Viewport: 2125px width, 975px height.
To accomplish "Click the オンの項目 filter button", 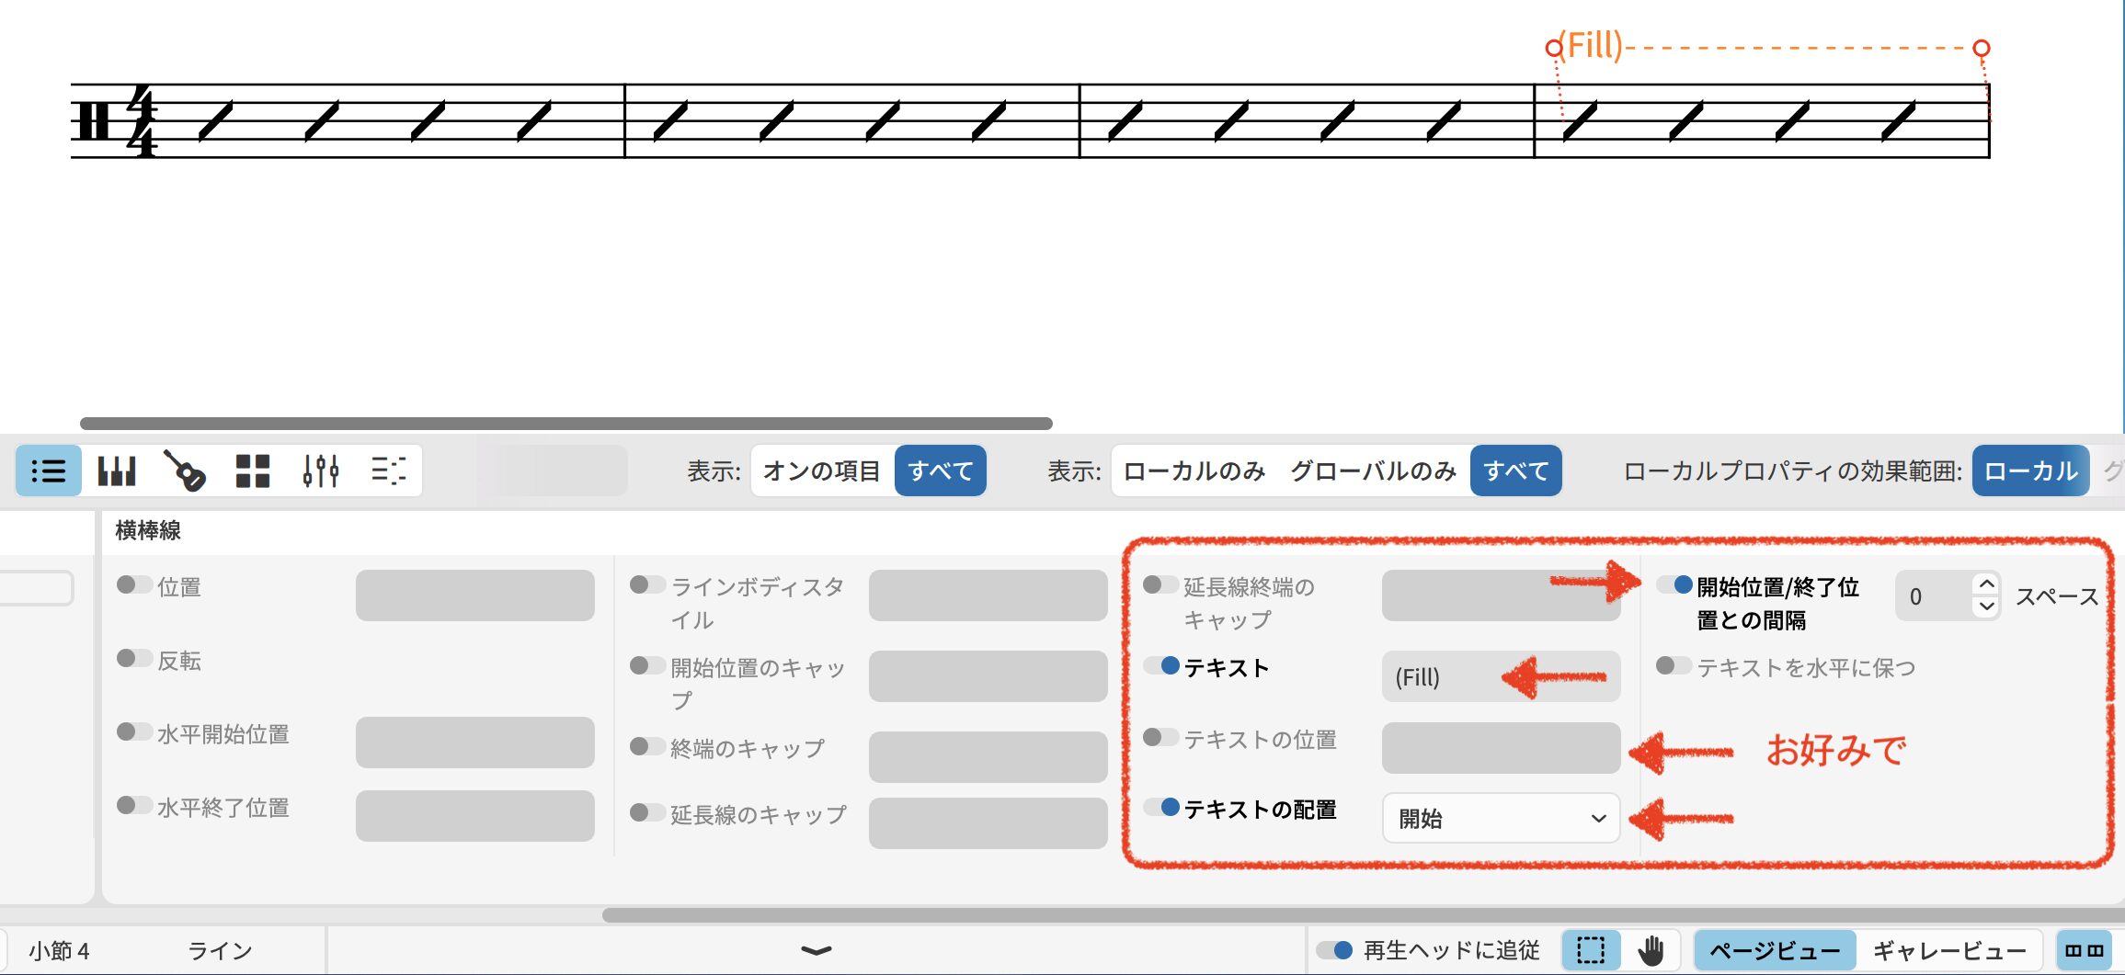I will pyautogui.click(x=822, y=471).
